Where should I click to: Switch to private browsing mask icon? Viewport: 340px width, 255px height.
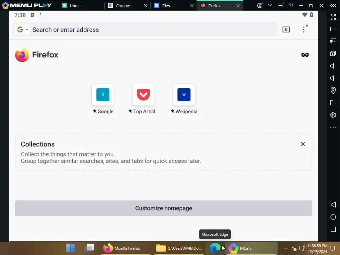(305, 55)
